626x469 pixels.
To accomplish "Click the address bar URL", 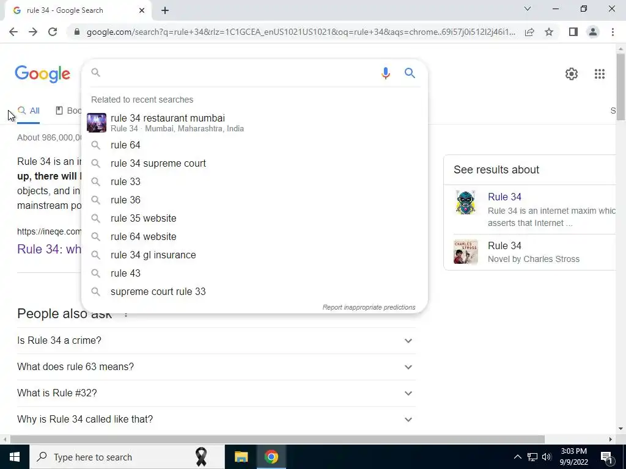I will click(x=301, y=32).
